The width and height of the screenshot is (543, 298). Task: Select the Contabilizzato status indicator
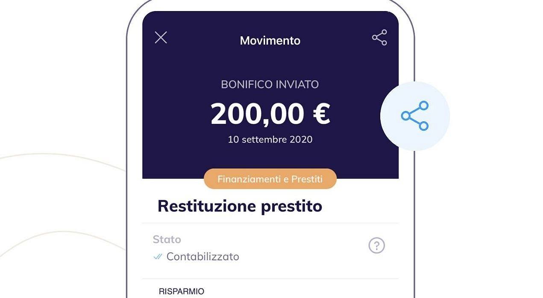coord(203,257)
